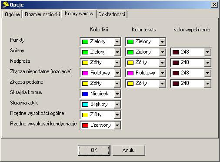Open the Ściany line color dropdown arrow
Image resolution: width=220 pixels, height=162 pixels.
(x=117, y=52)
